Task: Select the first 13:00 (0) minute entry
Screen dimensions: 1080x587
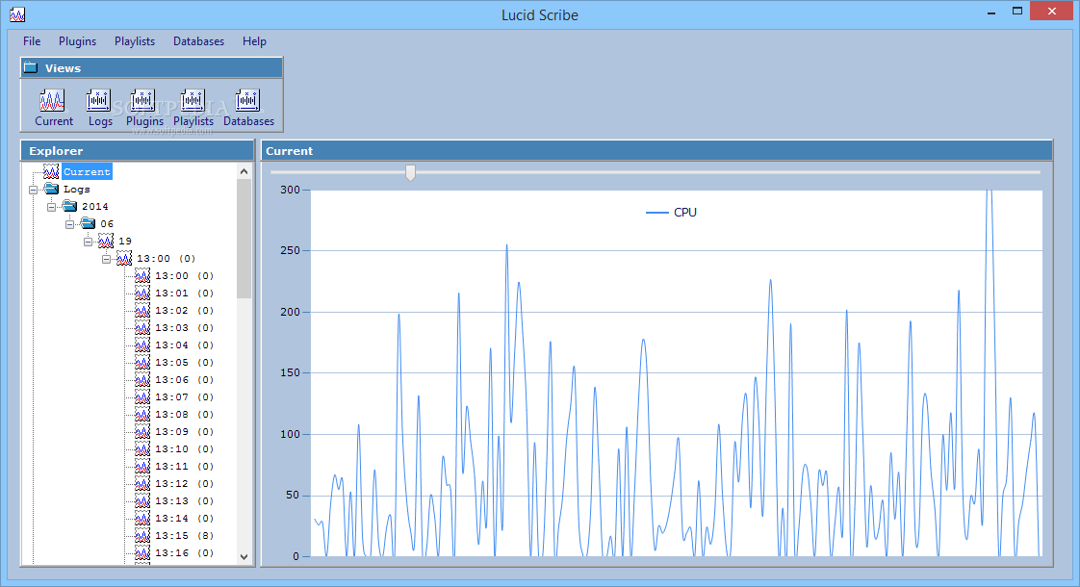Action: coord(184,275)
